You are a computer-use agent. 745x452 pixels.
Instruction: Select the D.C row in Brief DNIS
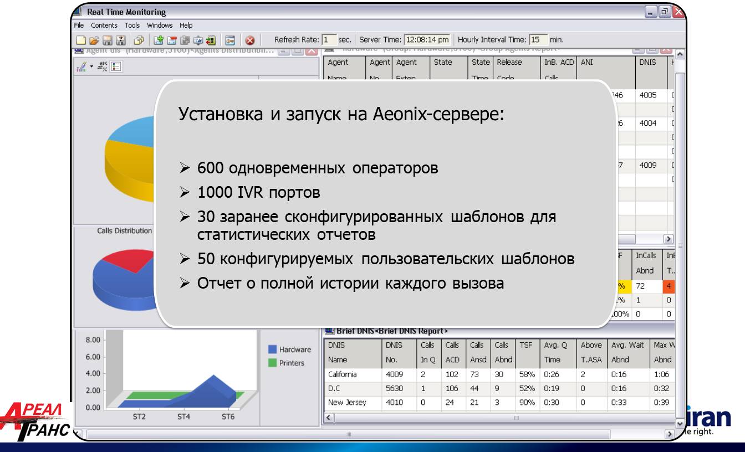(x=498, y=388)
